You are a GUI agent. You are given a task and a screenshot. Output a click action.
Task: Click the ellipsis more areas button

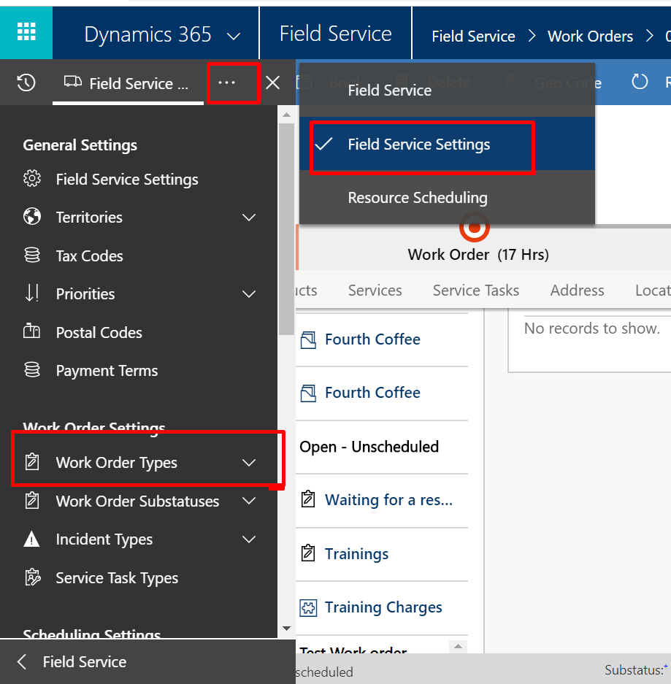227,82
